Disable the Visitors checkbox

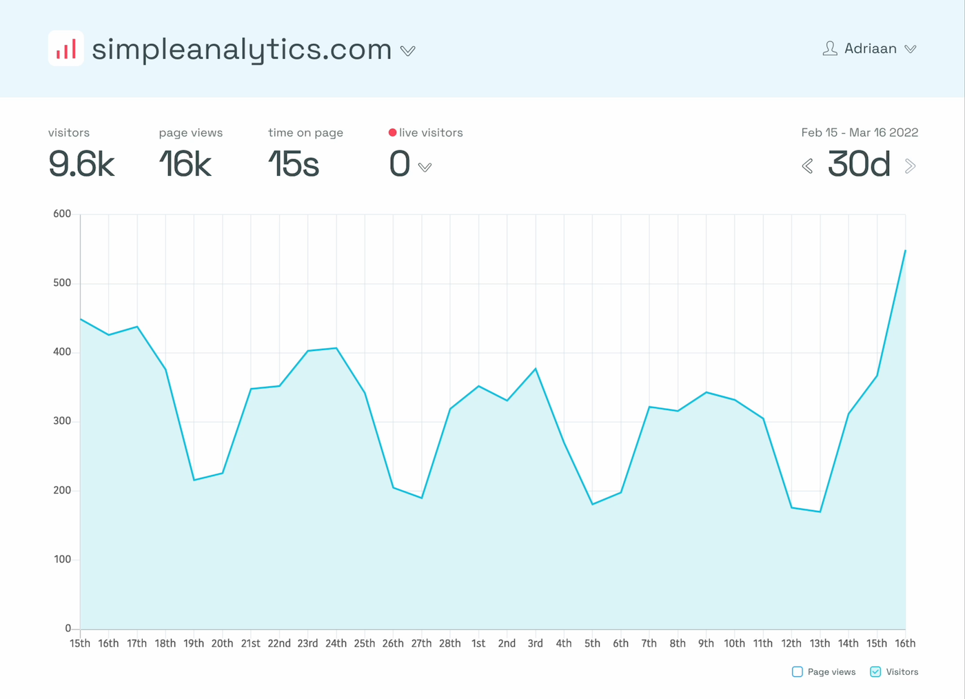[875, 671]
